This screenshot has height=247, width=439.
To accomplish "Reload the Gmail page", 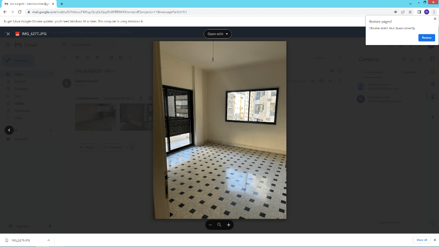I will [20, 12].
